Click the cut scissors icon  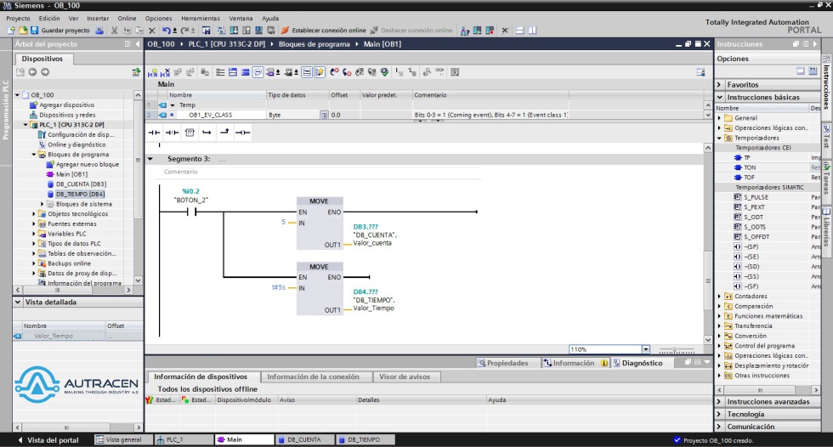click(x=114, y=31)
